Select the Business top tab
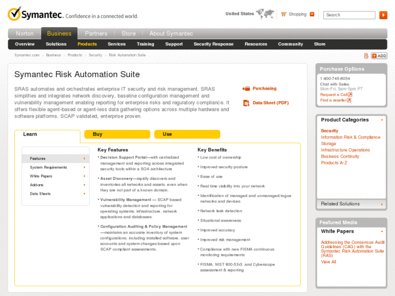Screen dimensions: 395x296 [59, 34]
